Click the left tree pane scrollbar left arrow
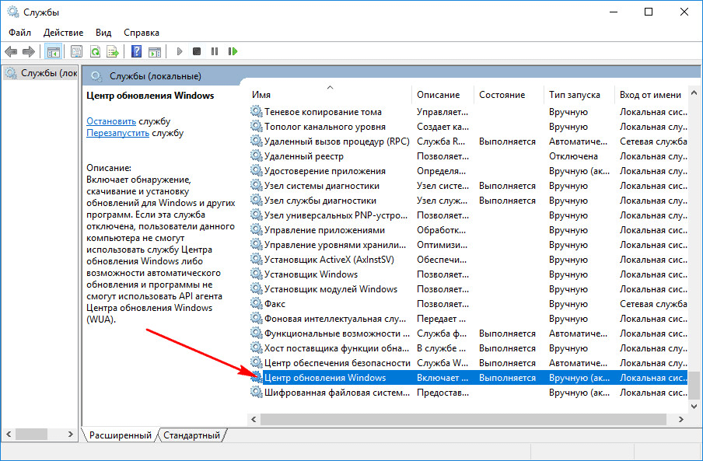This screenshot has width=703, height=461. pos(9,434)
